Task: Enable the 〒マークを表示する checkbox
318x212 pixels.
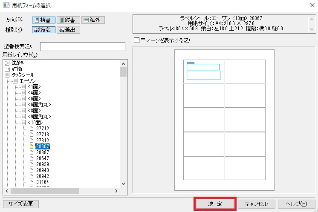Action: click(136, 40)
